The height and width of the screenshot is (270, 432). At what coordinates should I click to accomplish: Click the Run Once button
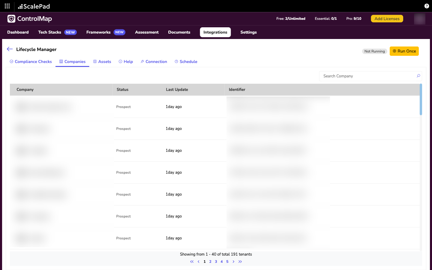[x=404, y=51]
